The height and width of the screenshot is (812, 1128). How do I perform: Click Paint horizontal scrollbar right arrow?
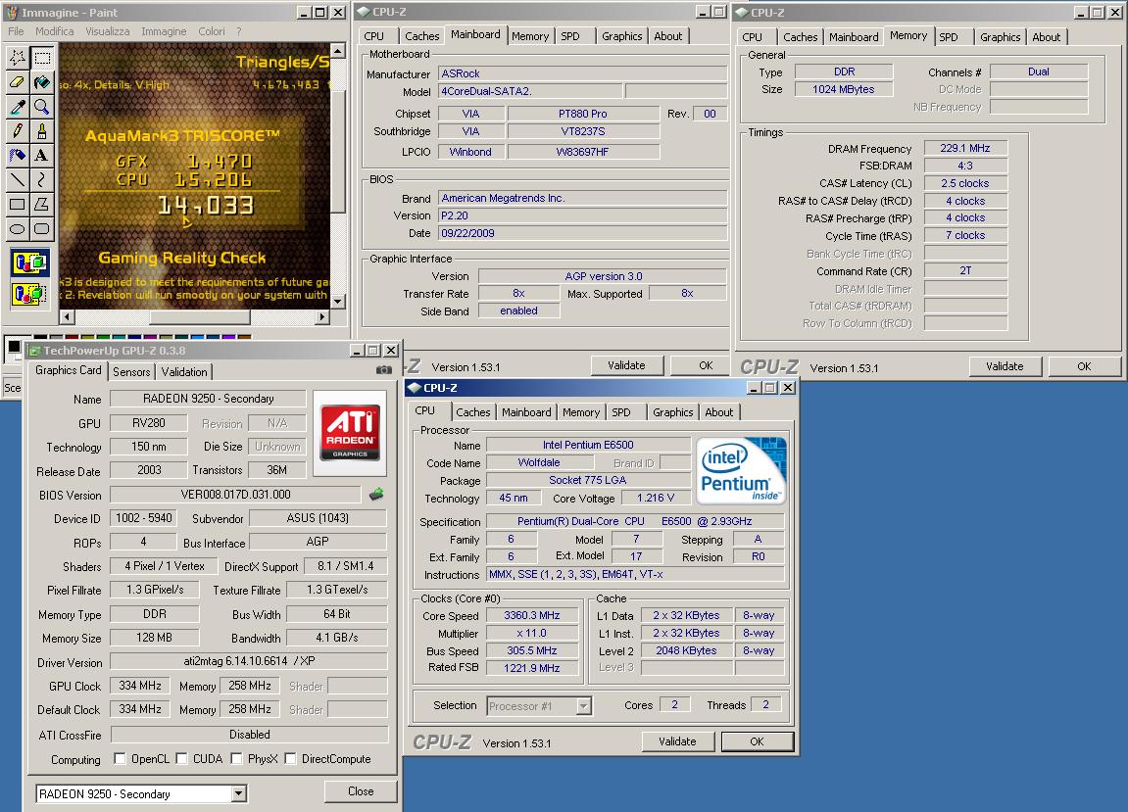click(x=322, y=316)
